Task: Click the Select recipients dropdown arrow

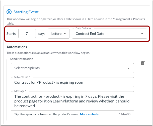Action: 129,68
